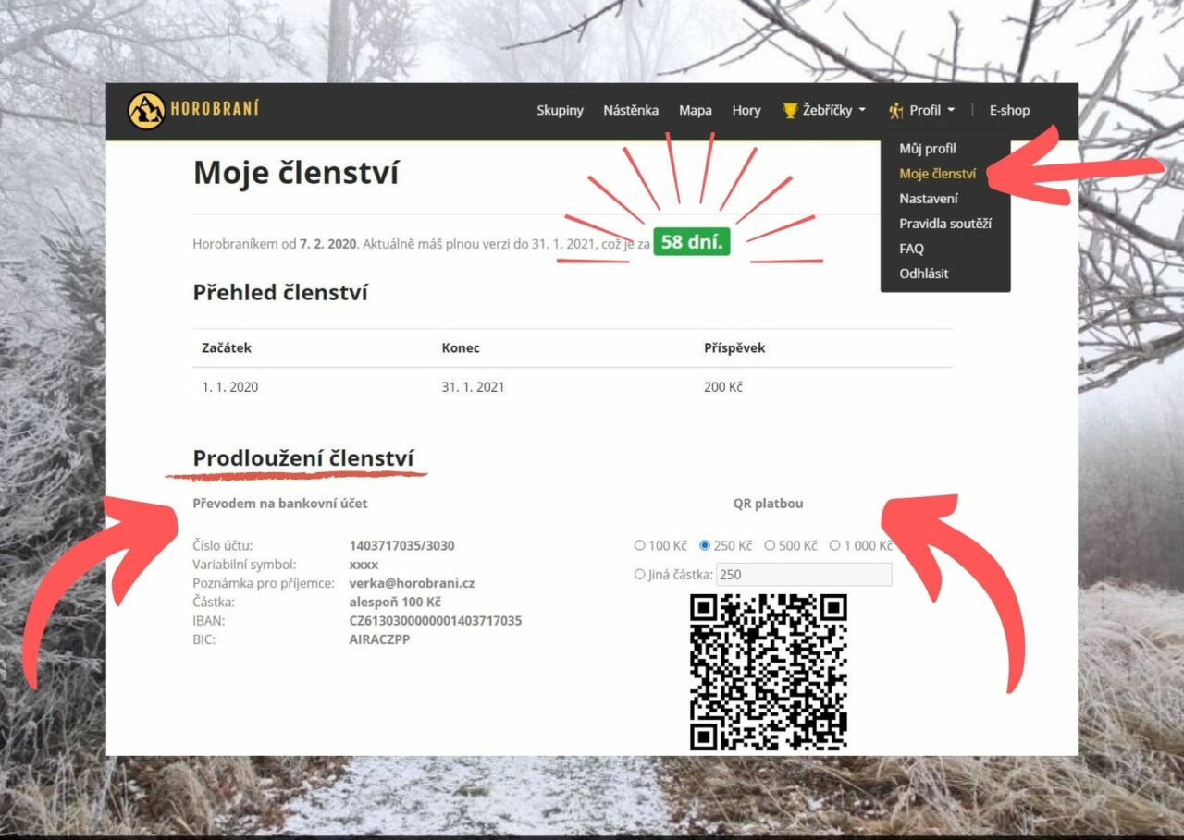1184x840 pixels.
Task: Open the Nástěnka page
Action: (631, 110)
